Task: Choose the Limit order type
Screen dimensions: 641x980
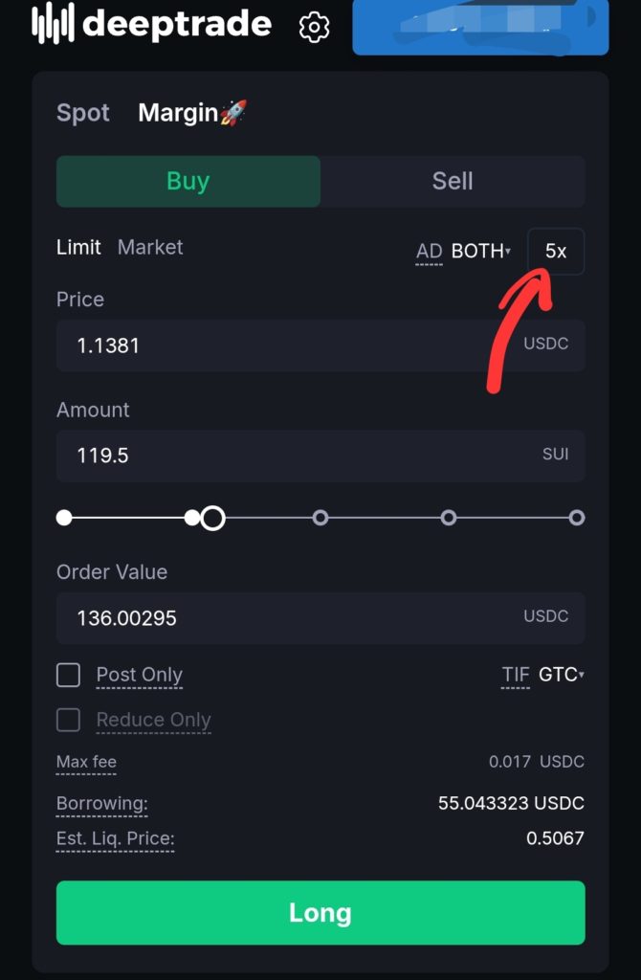Action: (x=78, y=247)
